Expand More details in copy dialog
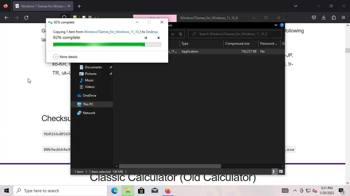 point(65,57)
